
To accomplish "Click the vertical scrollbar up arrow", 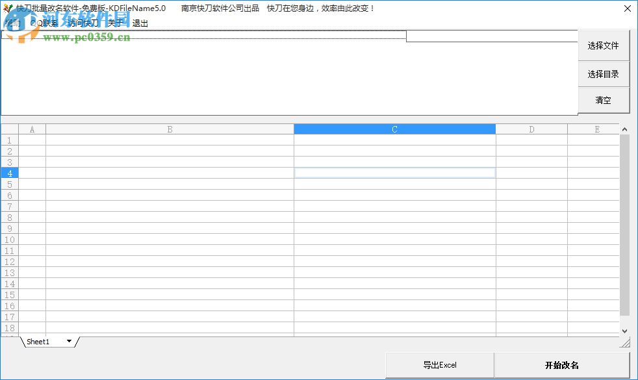I will click(x=624, y=129).
